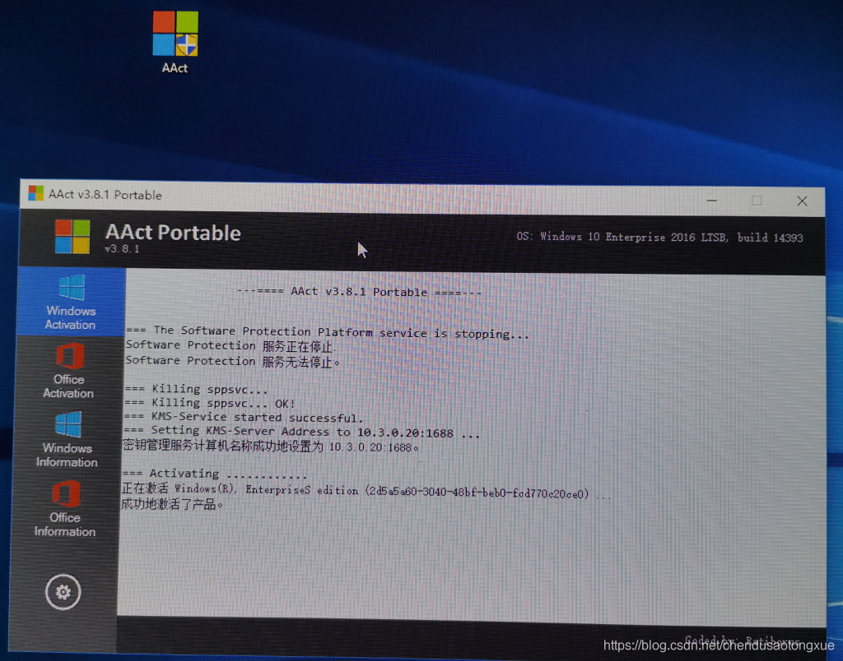The width and height of the screenshot is (843, 661).
Task: Click the OS Windows 10 Enterprise build text
Action: click(x=659, y=237)
